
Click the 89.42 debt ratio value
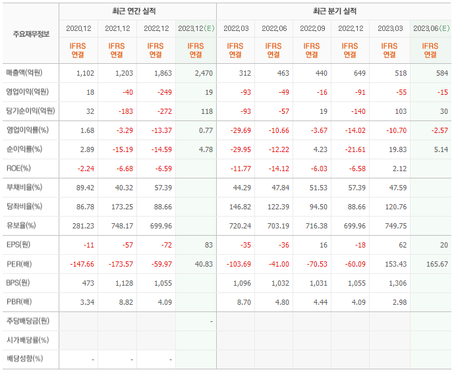tap(85, 188)
